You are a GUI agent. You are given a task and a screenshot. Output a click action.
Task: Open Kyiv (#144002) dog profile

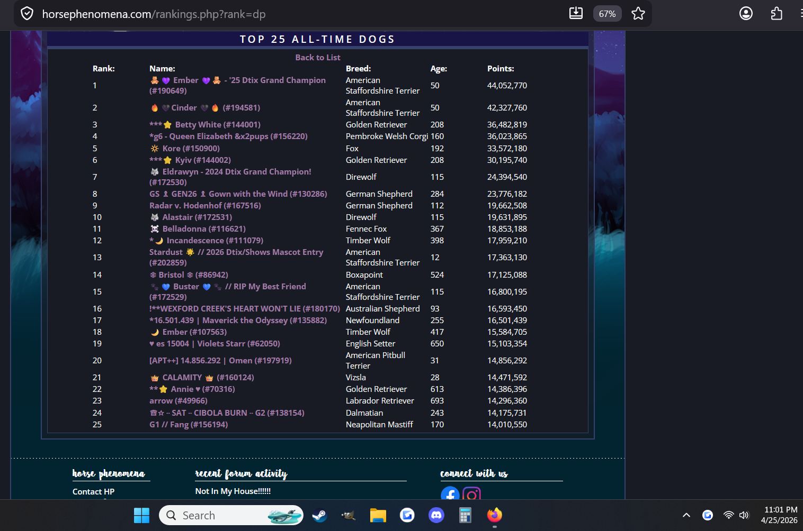click(190, 160)
